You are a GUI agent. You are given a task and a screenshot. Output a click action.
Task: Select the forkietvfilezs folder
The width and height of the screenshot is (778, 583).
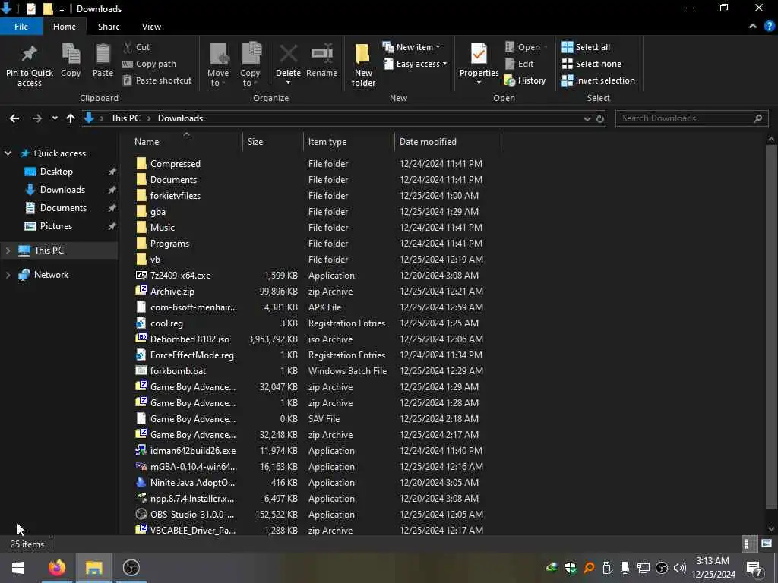(176, 196)
